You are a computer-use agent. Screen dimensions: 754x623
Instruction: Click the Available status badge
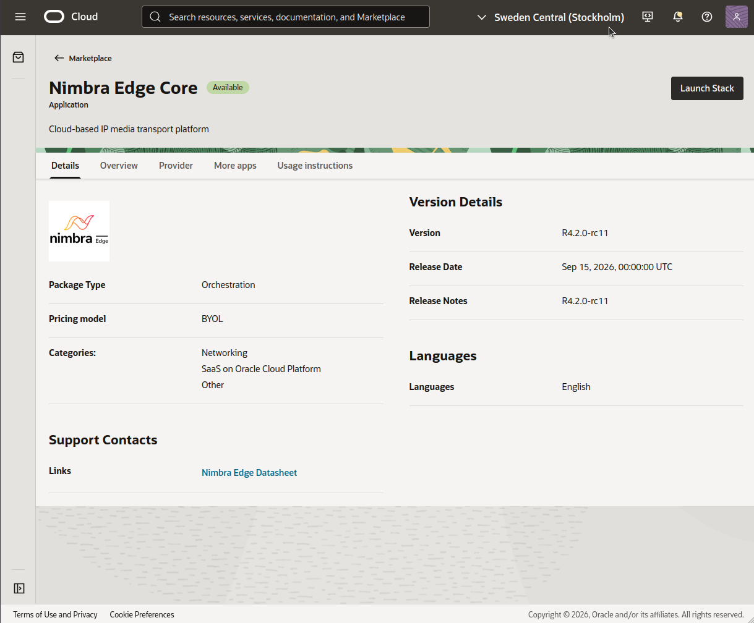[228, 88]
